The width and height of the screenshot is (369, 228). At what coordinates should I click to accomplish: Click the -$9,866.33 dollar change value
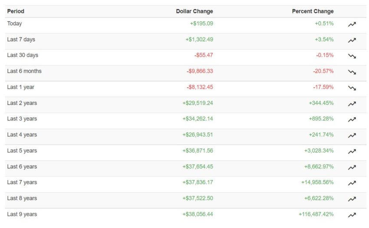coord(200,71)
